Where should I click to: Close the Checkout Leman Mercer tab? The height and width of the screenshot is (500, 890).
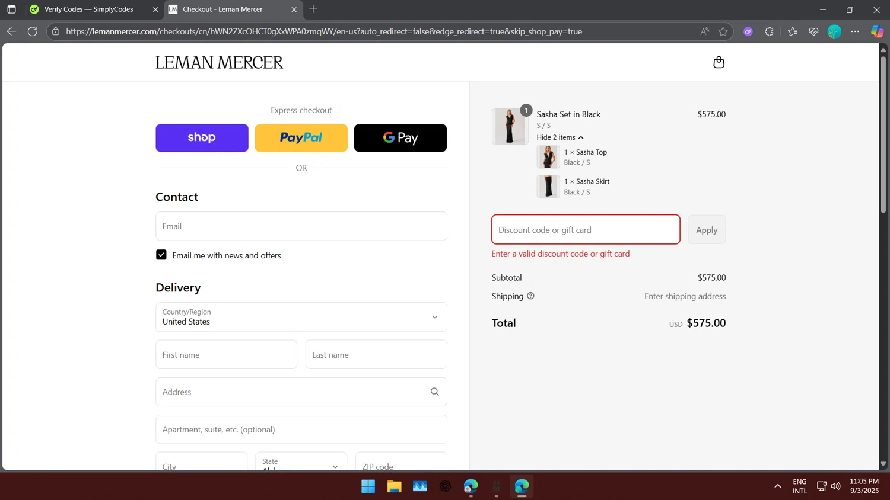[294, 9]
